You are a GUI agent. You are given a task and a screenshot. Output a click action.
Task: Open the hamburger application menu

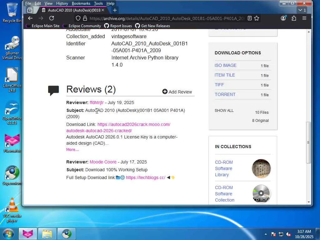[304, 18]
